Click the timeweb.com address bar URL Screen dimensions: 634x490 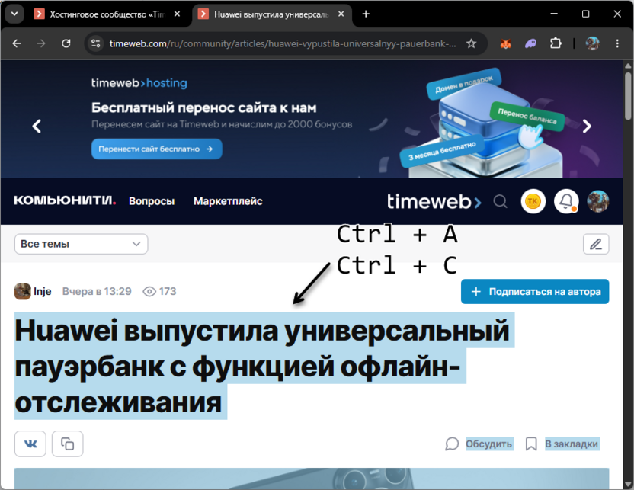pyautogui.click(x=282, y=43)
